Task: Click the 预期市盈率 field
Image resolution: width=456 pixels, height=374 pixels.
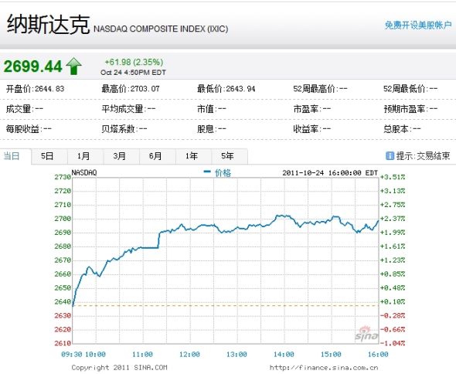Action: click(x=410, y=109)
